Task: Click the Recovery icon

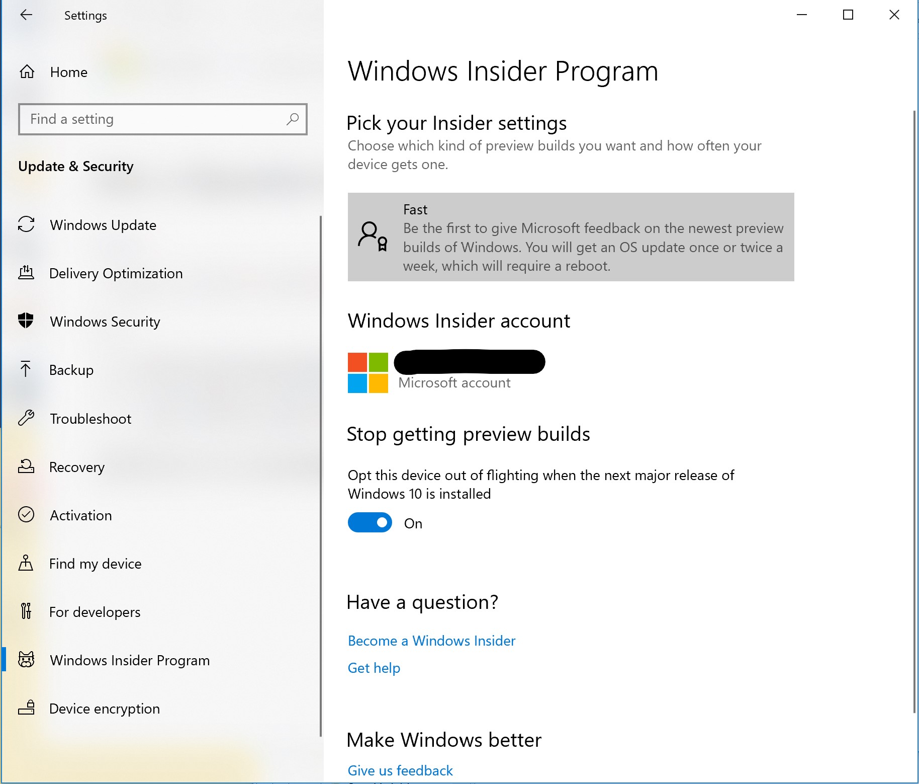Action: (26, 466)
